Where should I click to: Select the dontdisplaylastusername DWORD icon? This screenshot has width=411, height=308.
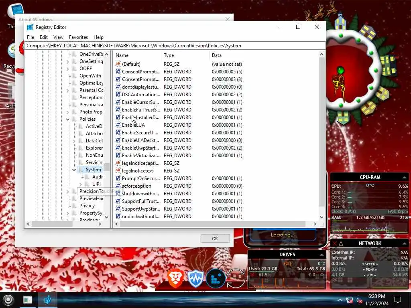118,87
